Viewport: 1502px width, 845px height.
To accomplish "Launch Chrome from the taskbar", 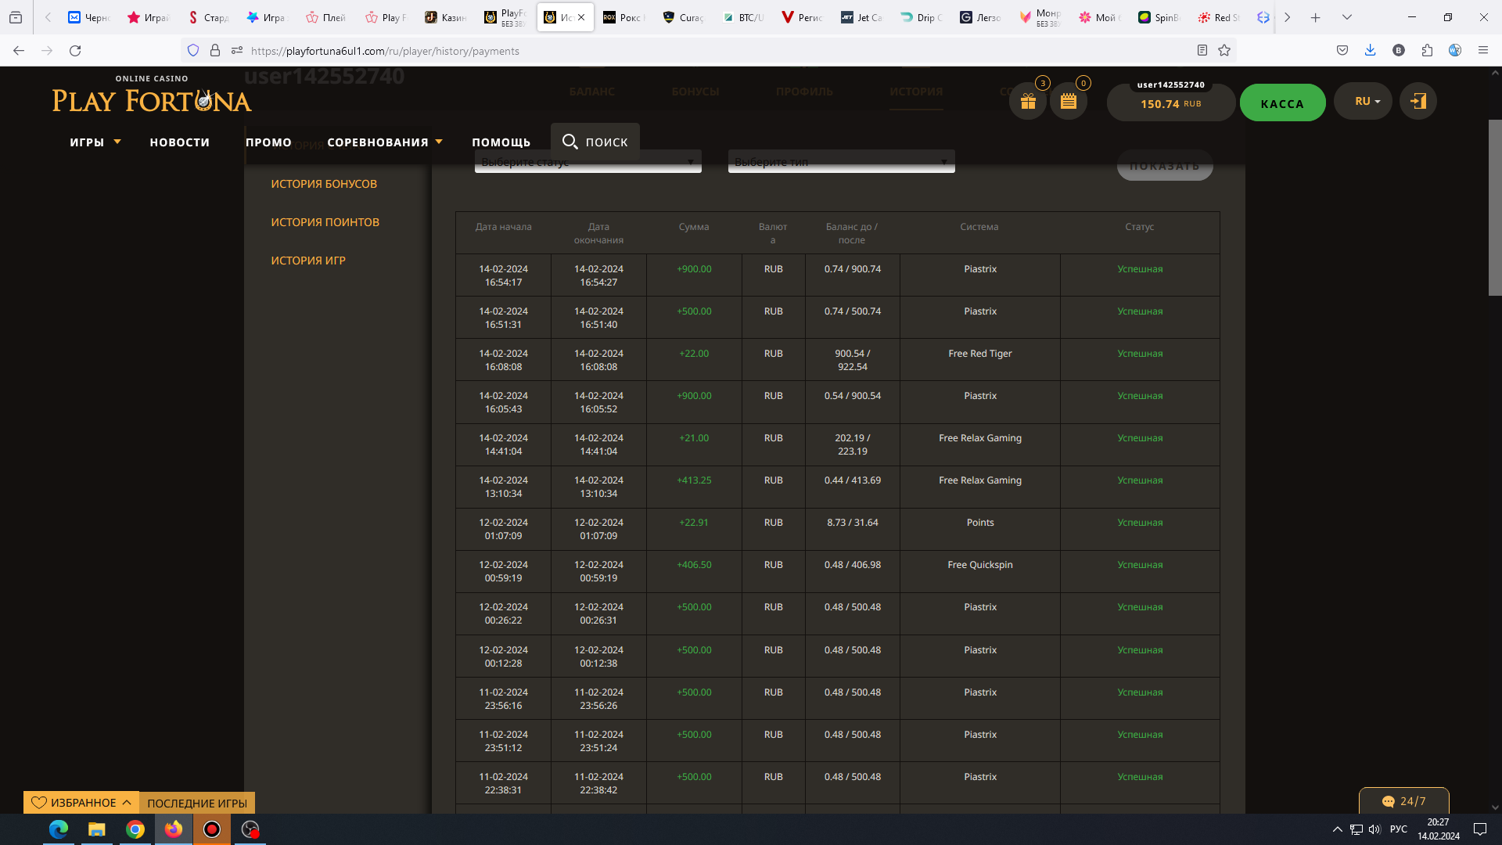I will (x=135, y=829).
